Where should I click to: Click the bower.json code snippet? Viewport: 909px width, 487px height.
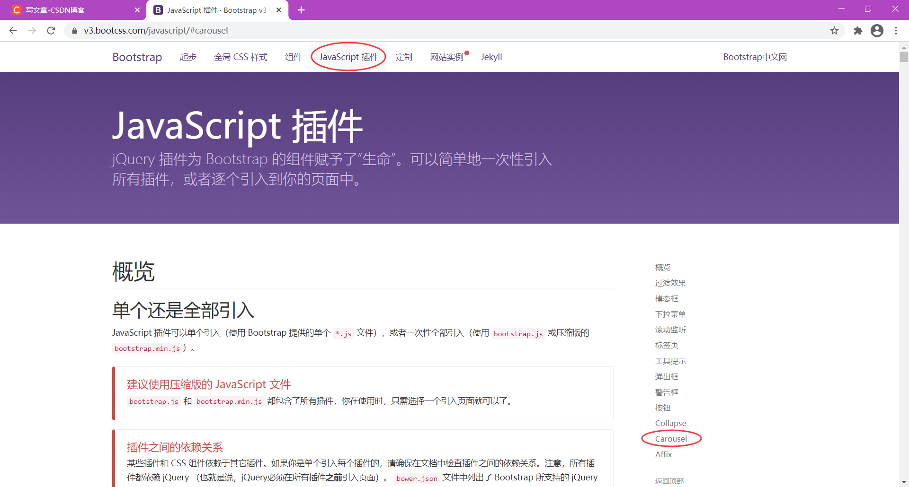(x=417, y=478)
